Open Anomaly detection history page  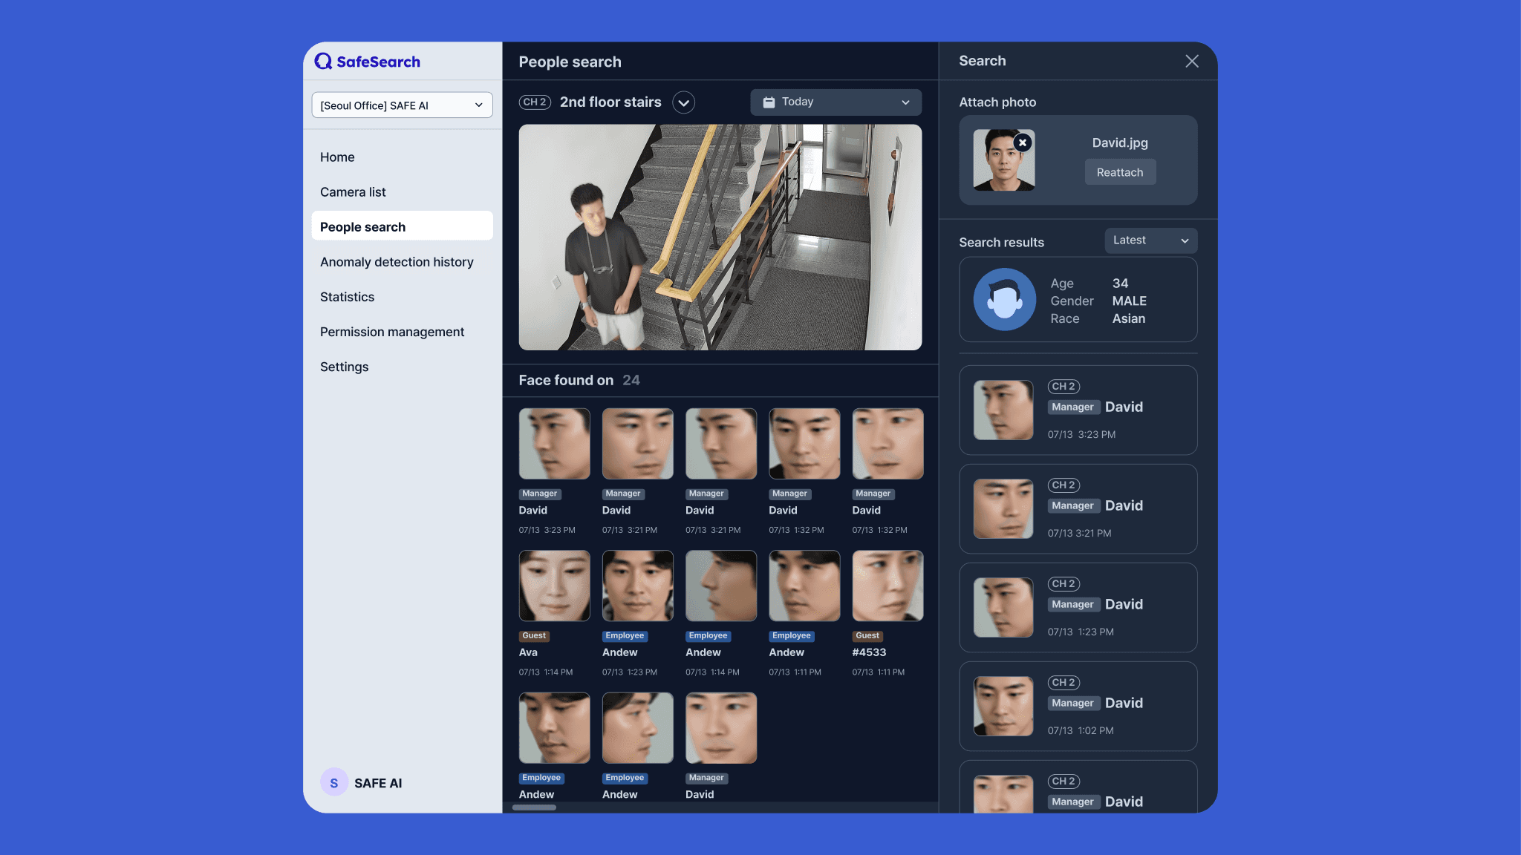[x=397, y=262]
